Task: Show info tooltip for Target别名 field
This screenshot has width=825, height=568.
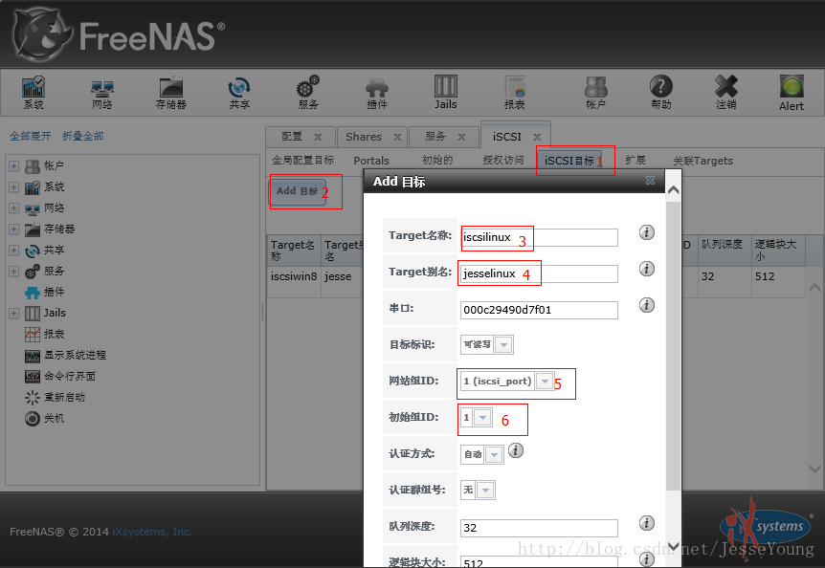Action: click(x=647, y=269)
